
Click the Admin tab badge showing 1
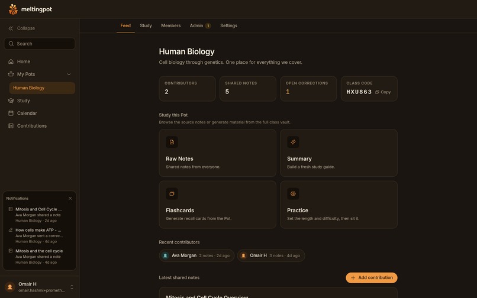pyautogui.click(x=208, y=26)
